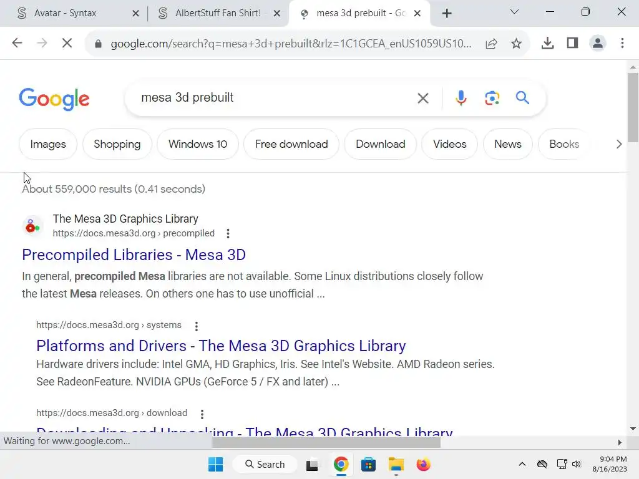639x479 pixels.
Task: Open more options for download result
Action: 202,414
